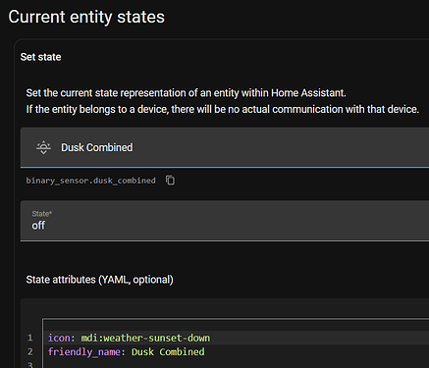Select the binary_sensor.dusk_combined entity ID text
This screenshot has height=368, width=429.
[x=91, y=181]
